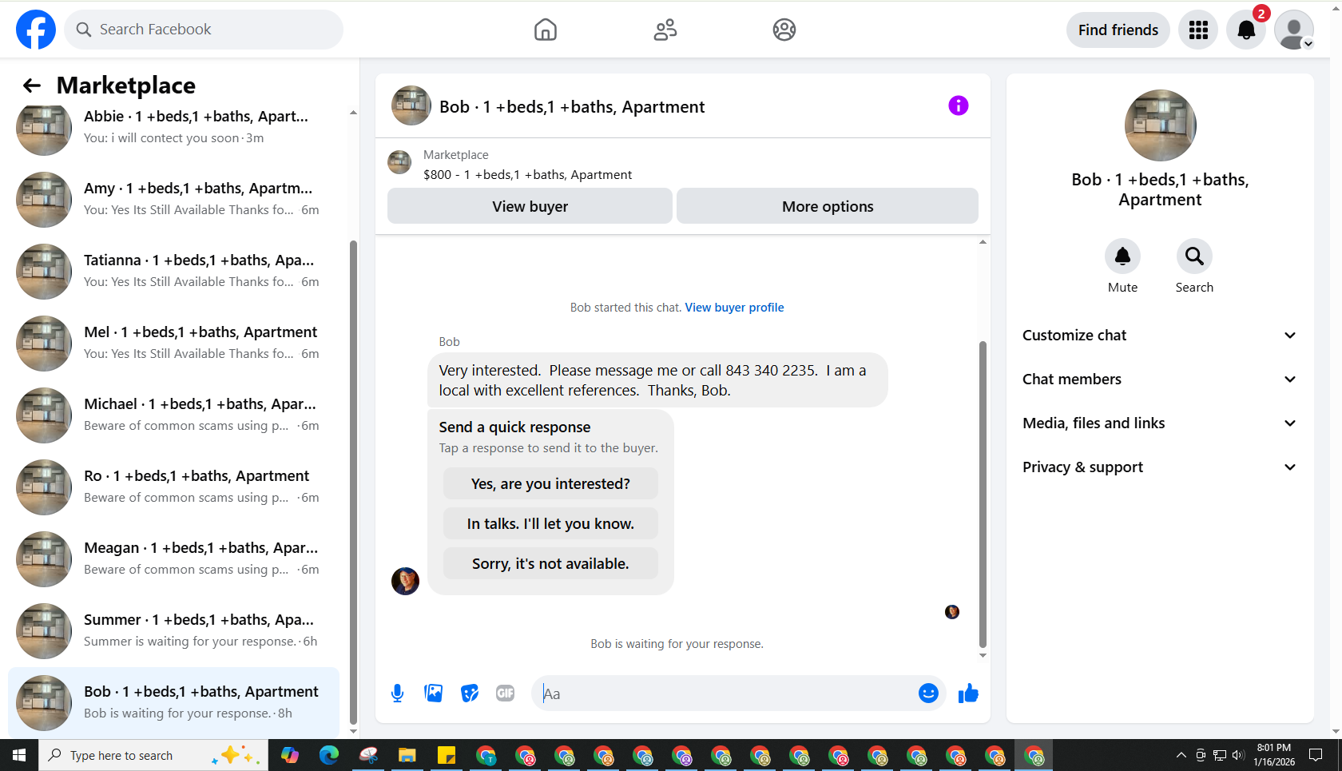Open the Groups icon in top navigation
The width and height of the screenshot is (1342, 771).
pos(784,30)
